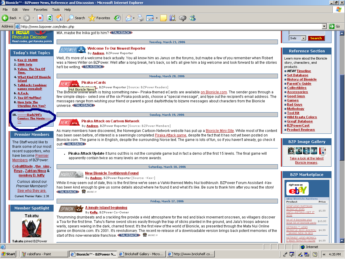The image size is (345, 278).
Task: Open the Search toolbar button
Action: pos(76,18)
